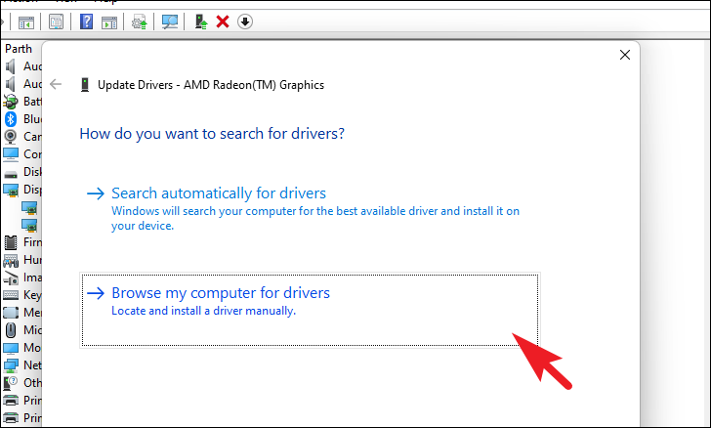The image size is (711, 428).
Task: Click the Scan for hardware changes icon
Action: (x=170, y=21)
